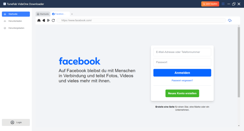Click the blue Anmelden button
The width and height of the screenshot is (244, 131).
coord(182,73)
